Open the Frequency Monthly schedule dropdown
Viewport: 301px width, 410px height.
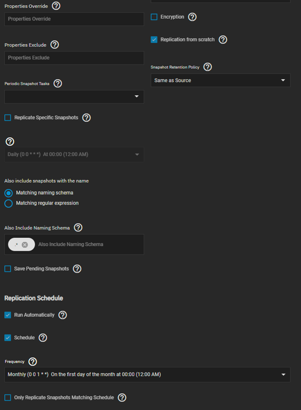(x=147, y=375)
